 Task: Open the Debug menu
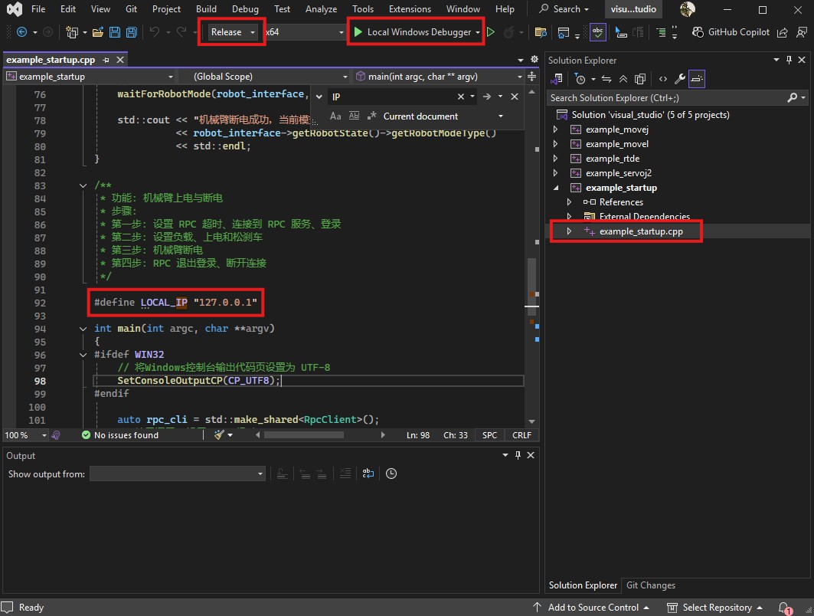245,9
